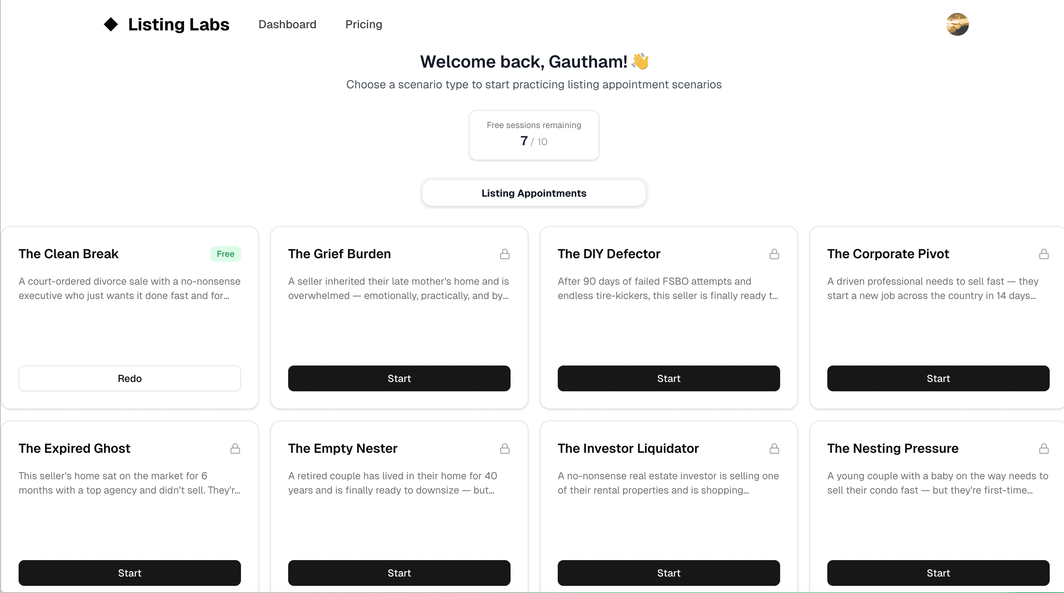Click lock icon on The Investor Liquidator
Image resolution: width=1064 pixels, height=593 pixels.
(x=774, y=449)
